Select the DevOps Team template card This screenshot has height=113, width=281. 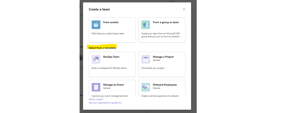112,65
